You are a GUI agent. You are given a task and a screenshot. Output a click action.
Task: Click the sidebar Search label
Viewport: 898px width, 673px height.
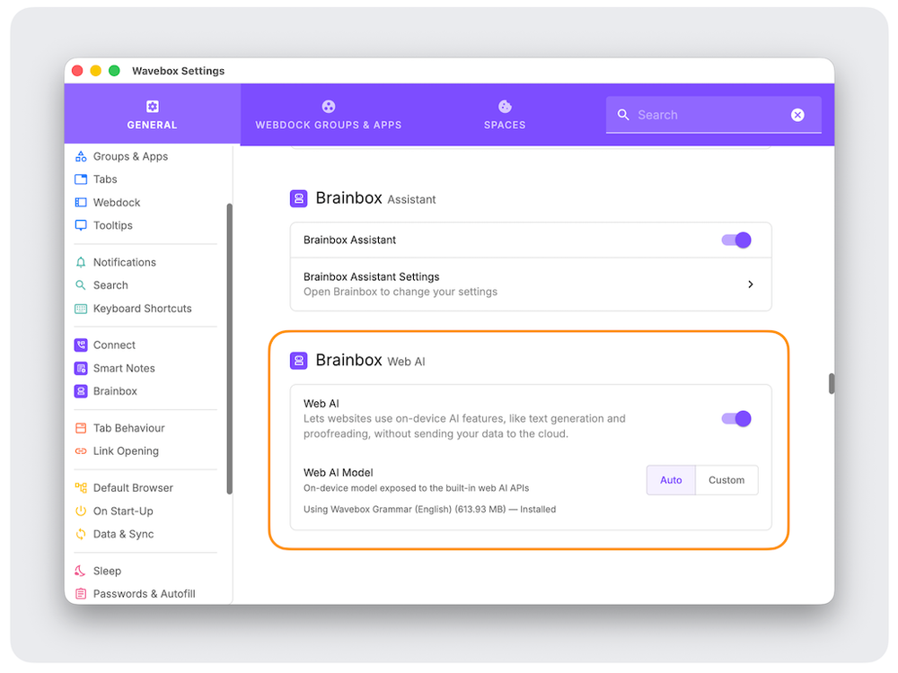click(110, 285)
